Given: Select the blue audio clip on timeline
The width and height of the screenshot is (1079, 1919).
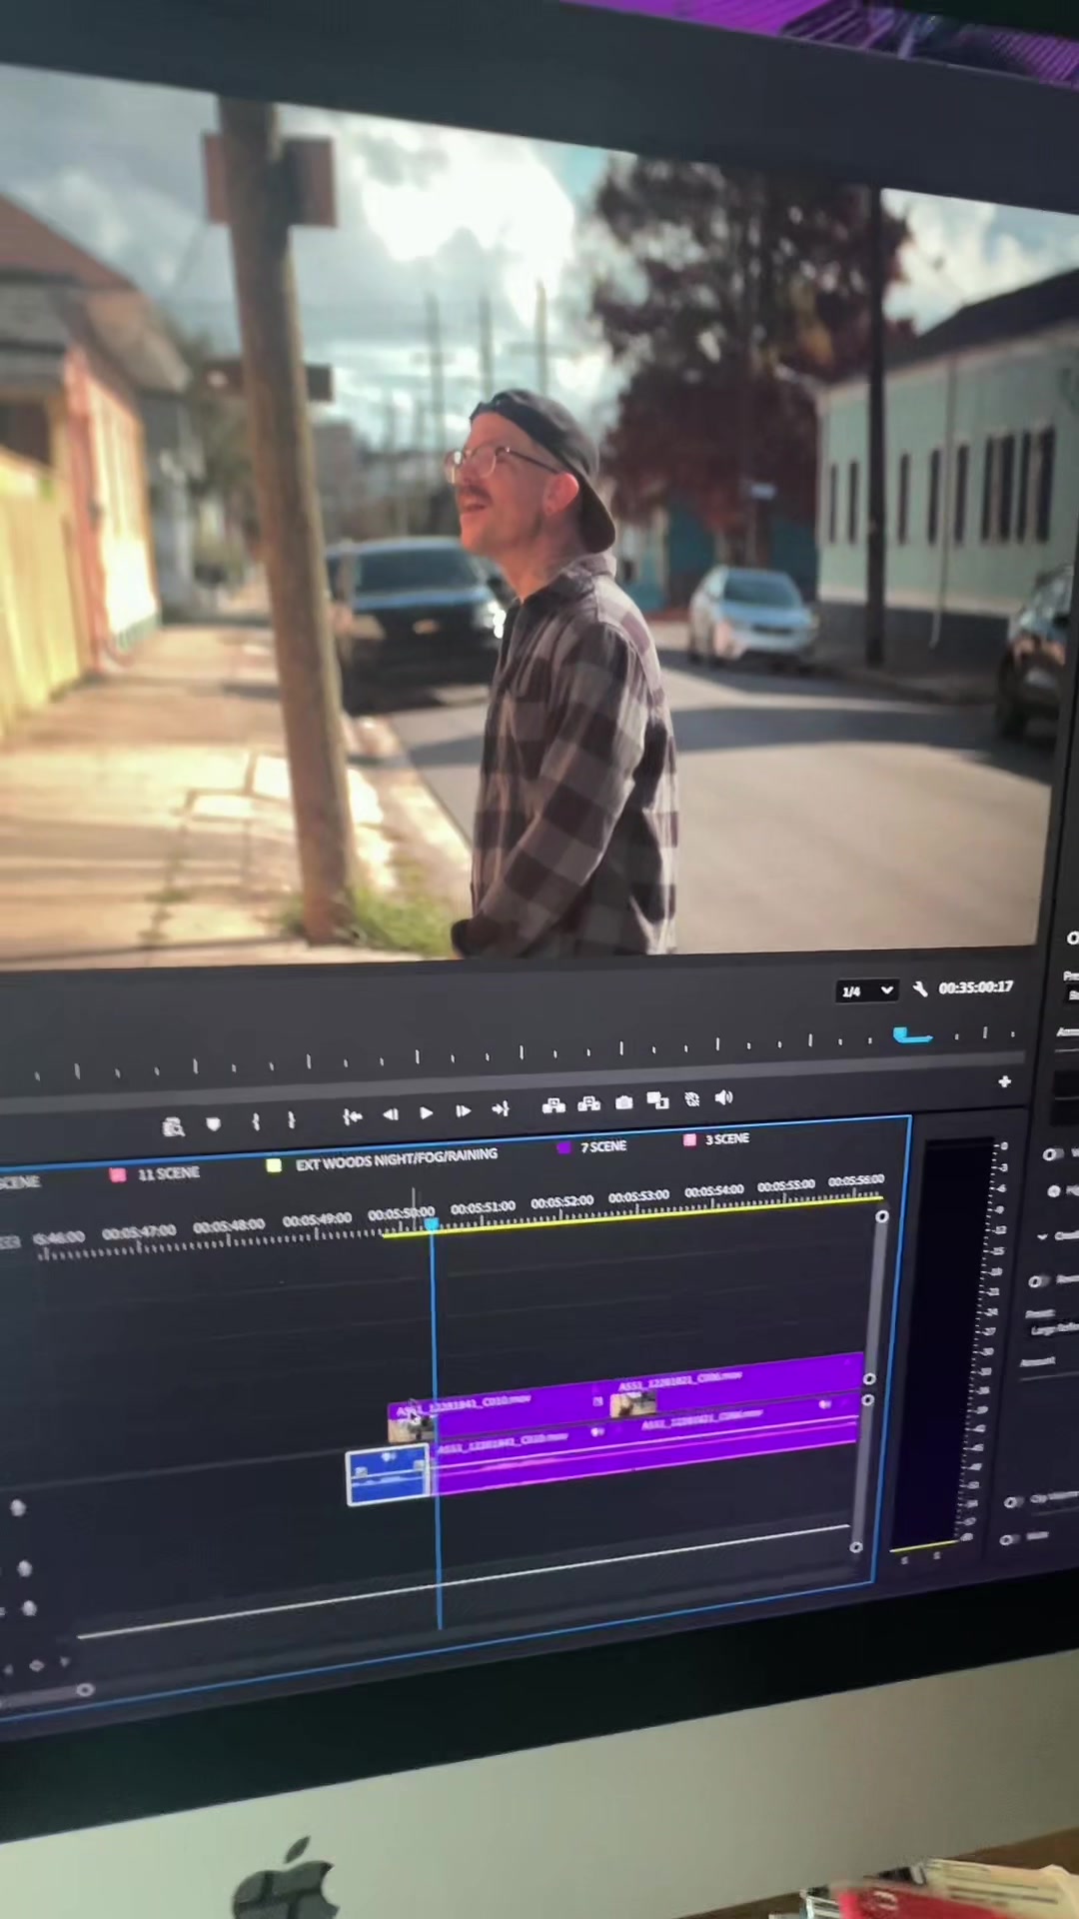Looking at the screenshot, I should (x=388, y=1475).
